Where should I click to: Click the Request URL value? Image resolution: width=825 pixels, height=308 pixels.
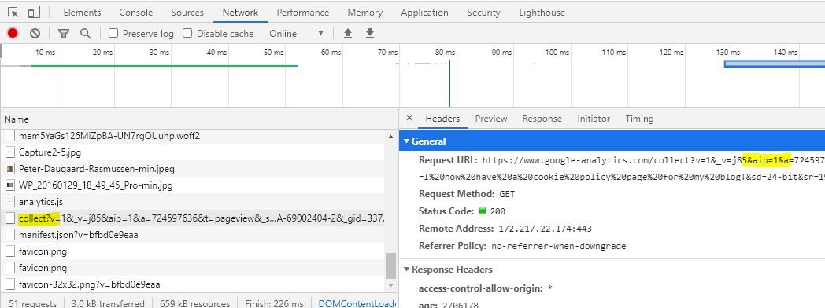(653, 160)
